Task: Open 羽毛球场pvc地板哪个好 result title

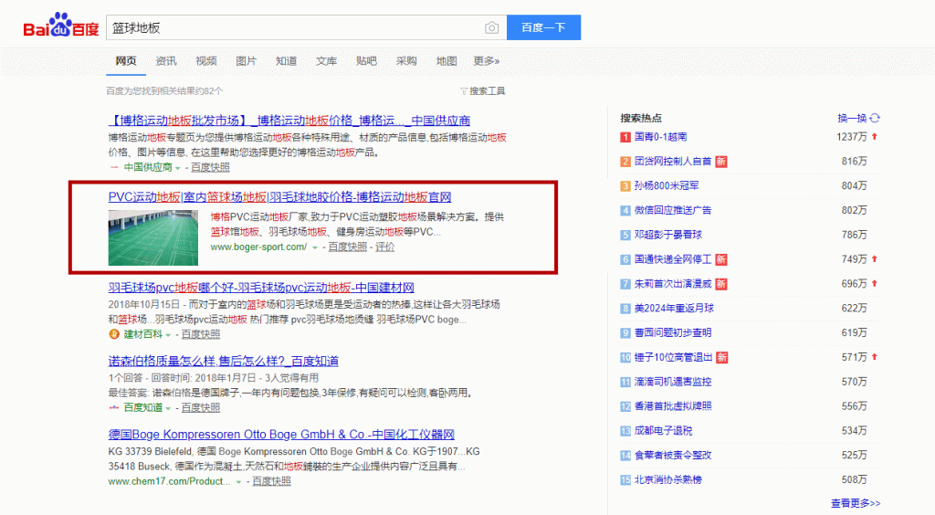Action: click(261, 288)
